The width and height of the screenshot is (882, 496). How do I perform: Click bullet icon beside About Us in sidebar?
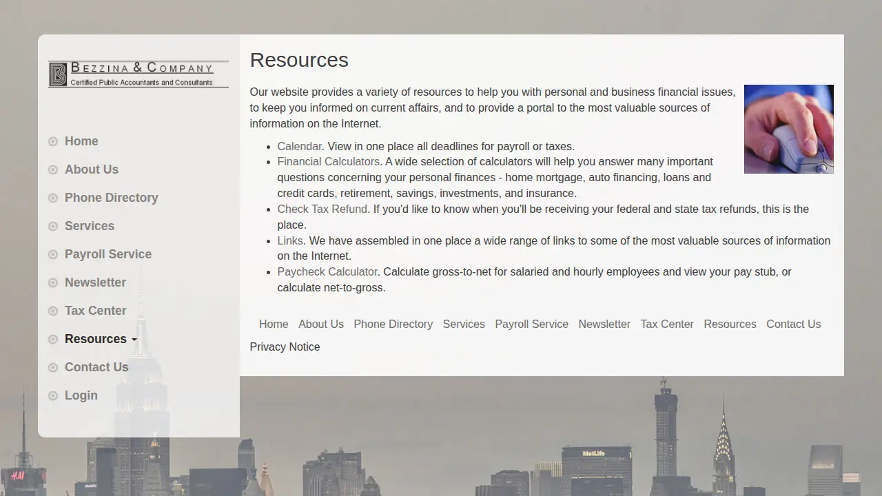pyautogui.click(x=53, y=170)
